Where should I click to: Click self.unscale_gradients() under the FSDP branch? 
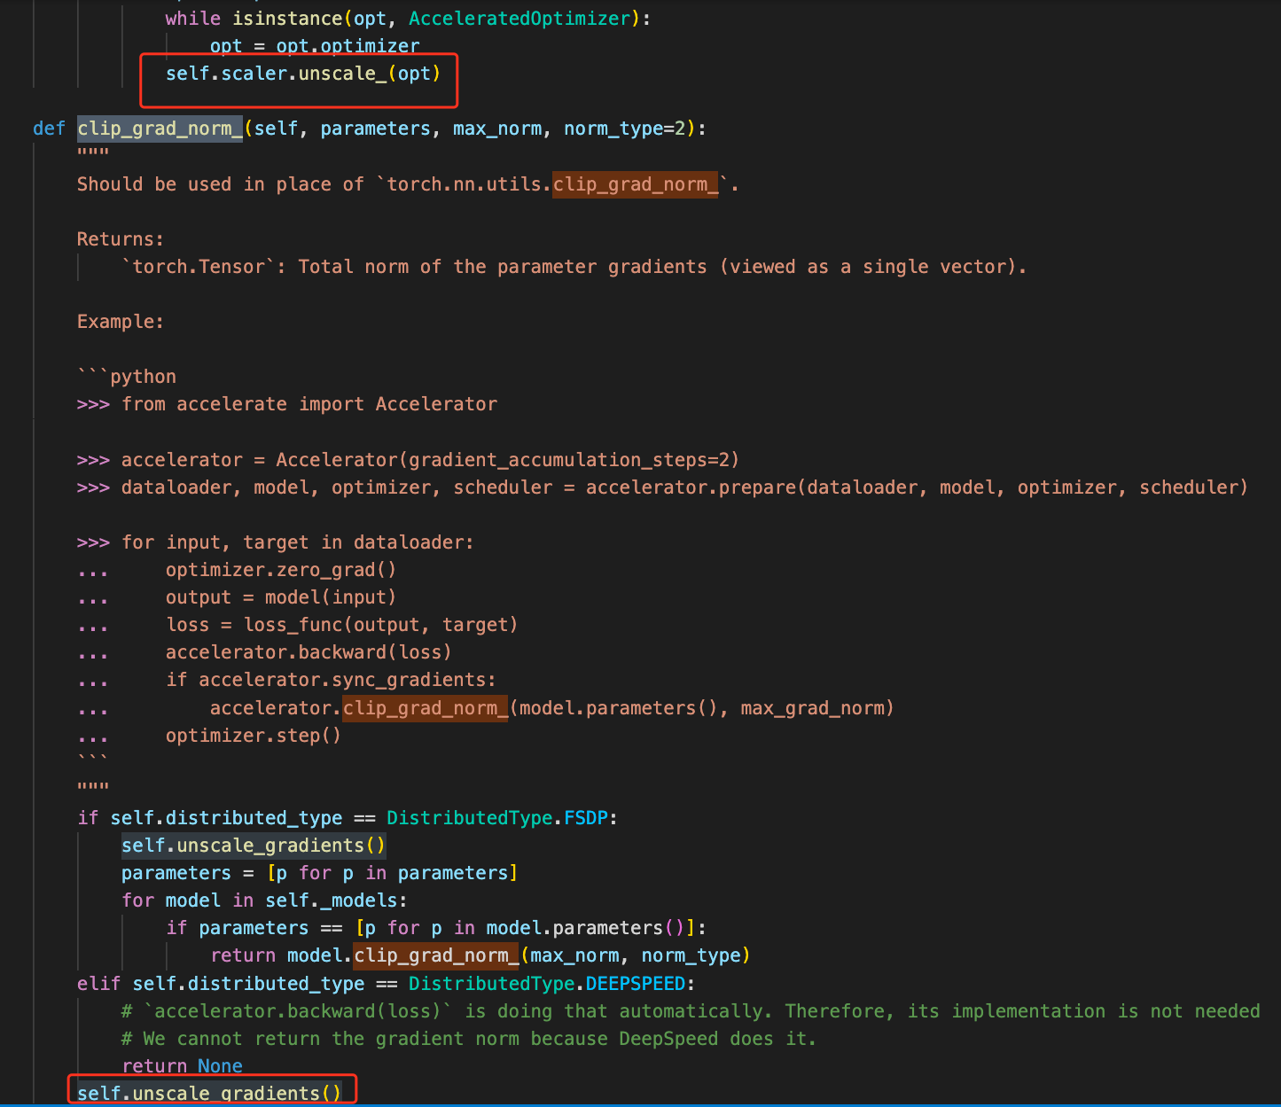click(x=253, y=845)
